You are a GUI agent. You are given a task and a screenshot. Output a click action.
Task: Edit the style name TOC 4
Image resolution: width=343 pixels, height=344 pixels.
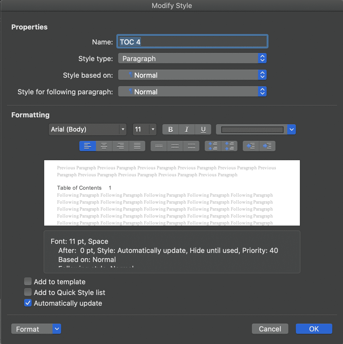(192, 42)
